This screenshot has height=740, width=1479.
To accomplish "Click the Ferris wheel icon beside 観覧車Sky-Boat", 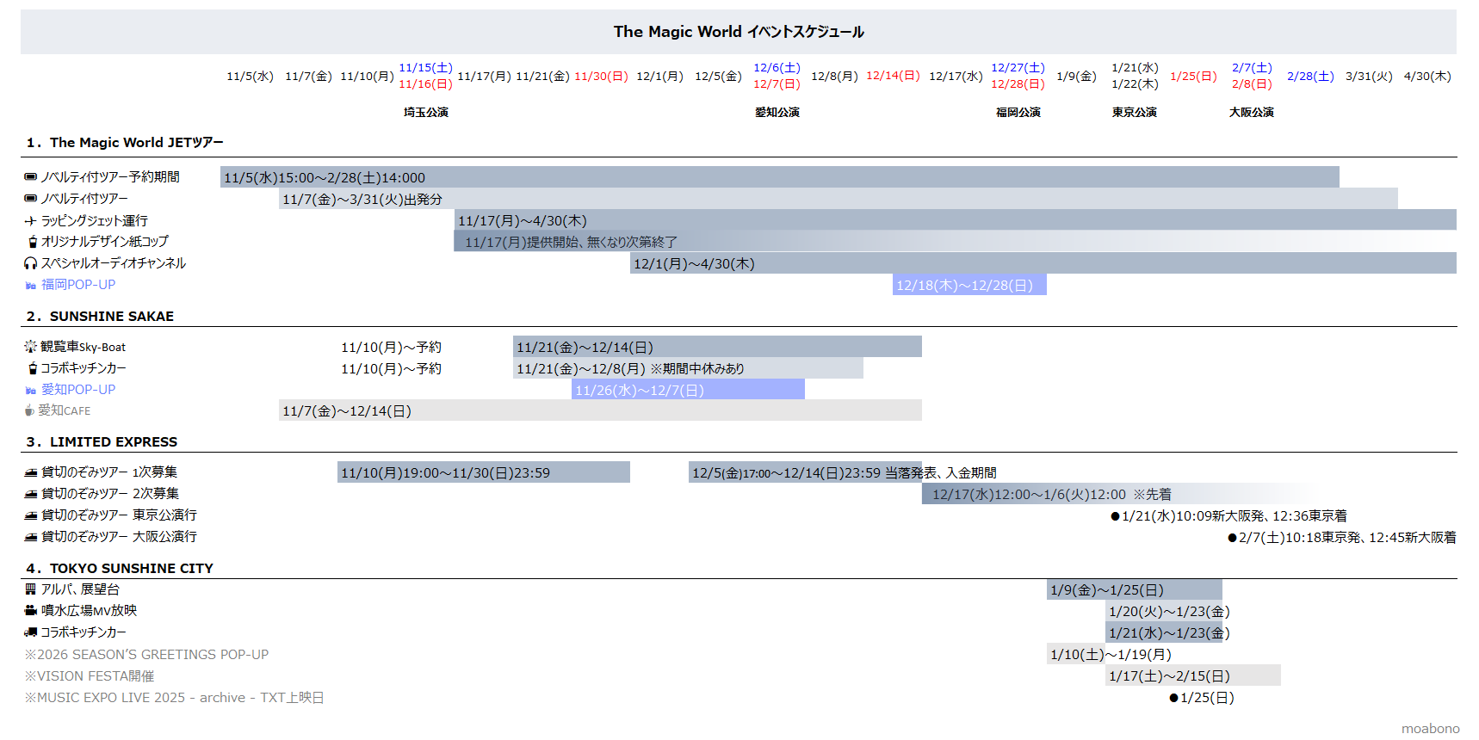I will click(x=31, y=347).
